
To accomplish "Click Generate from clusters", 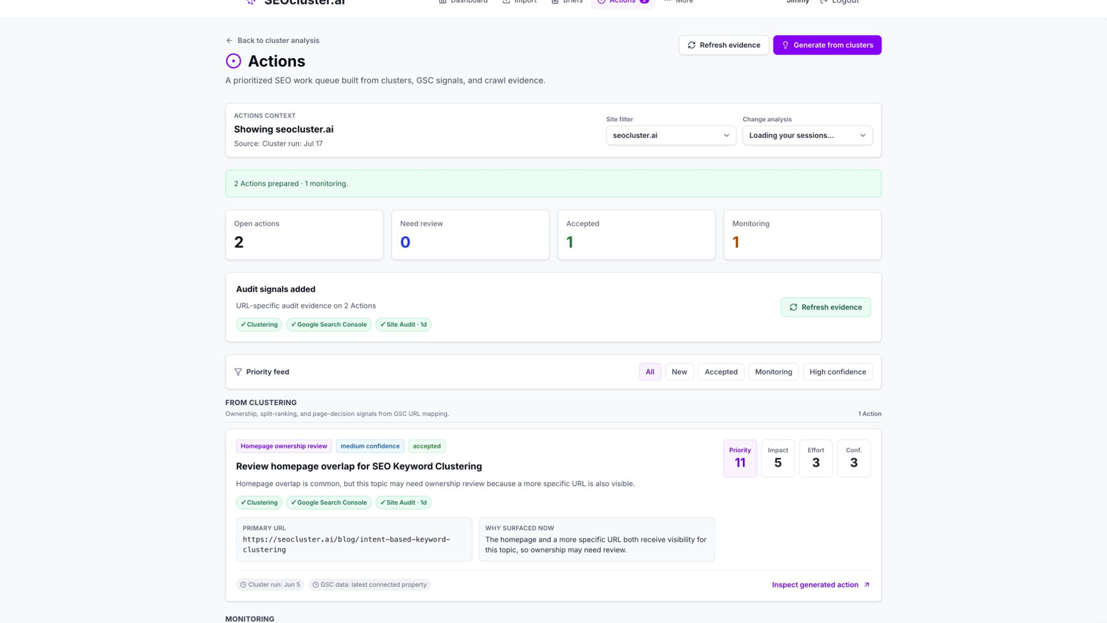I will (x=827, y=45).
